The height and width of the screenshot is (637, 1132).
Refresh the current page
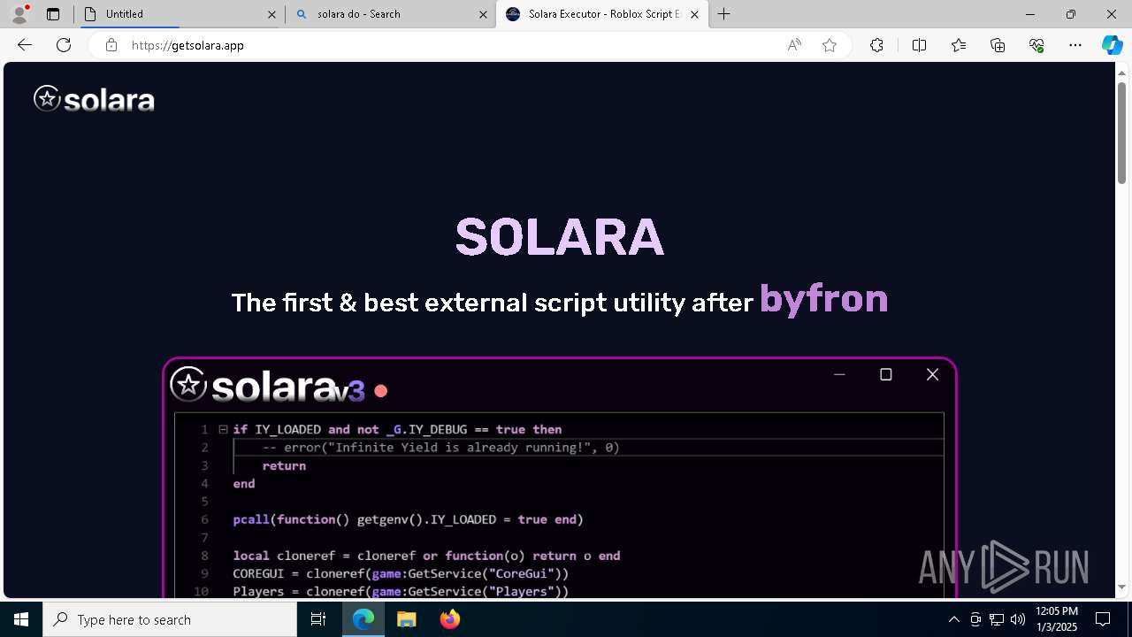(x=64, y=45)
